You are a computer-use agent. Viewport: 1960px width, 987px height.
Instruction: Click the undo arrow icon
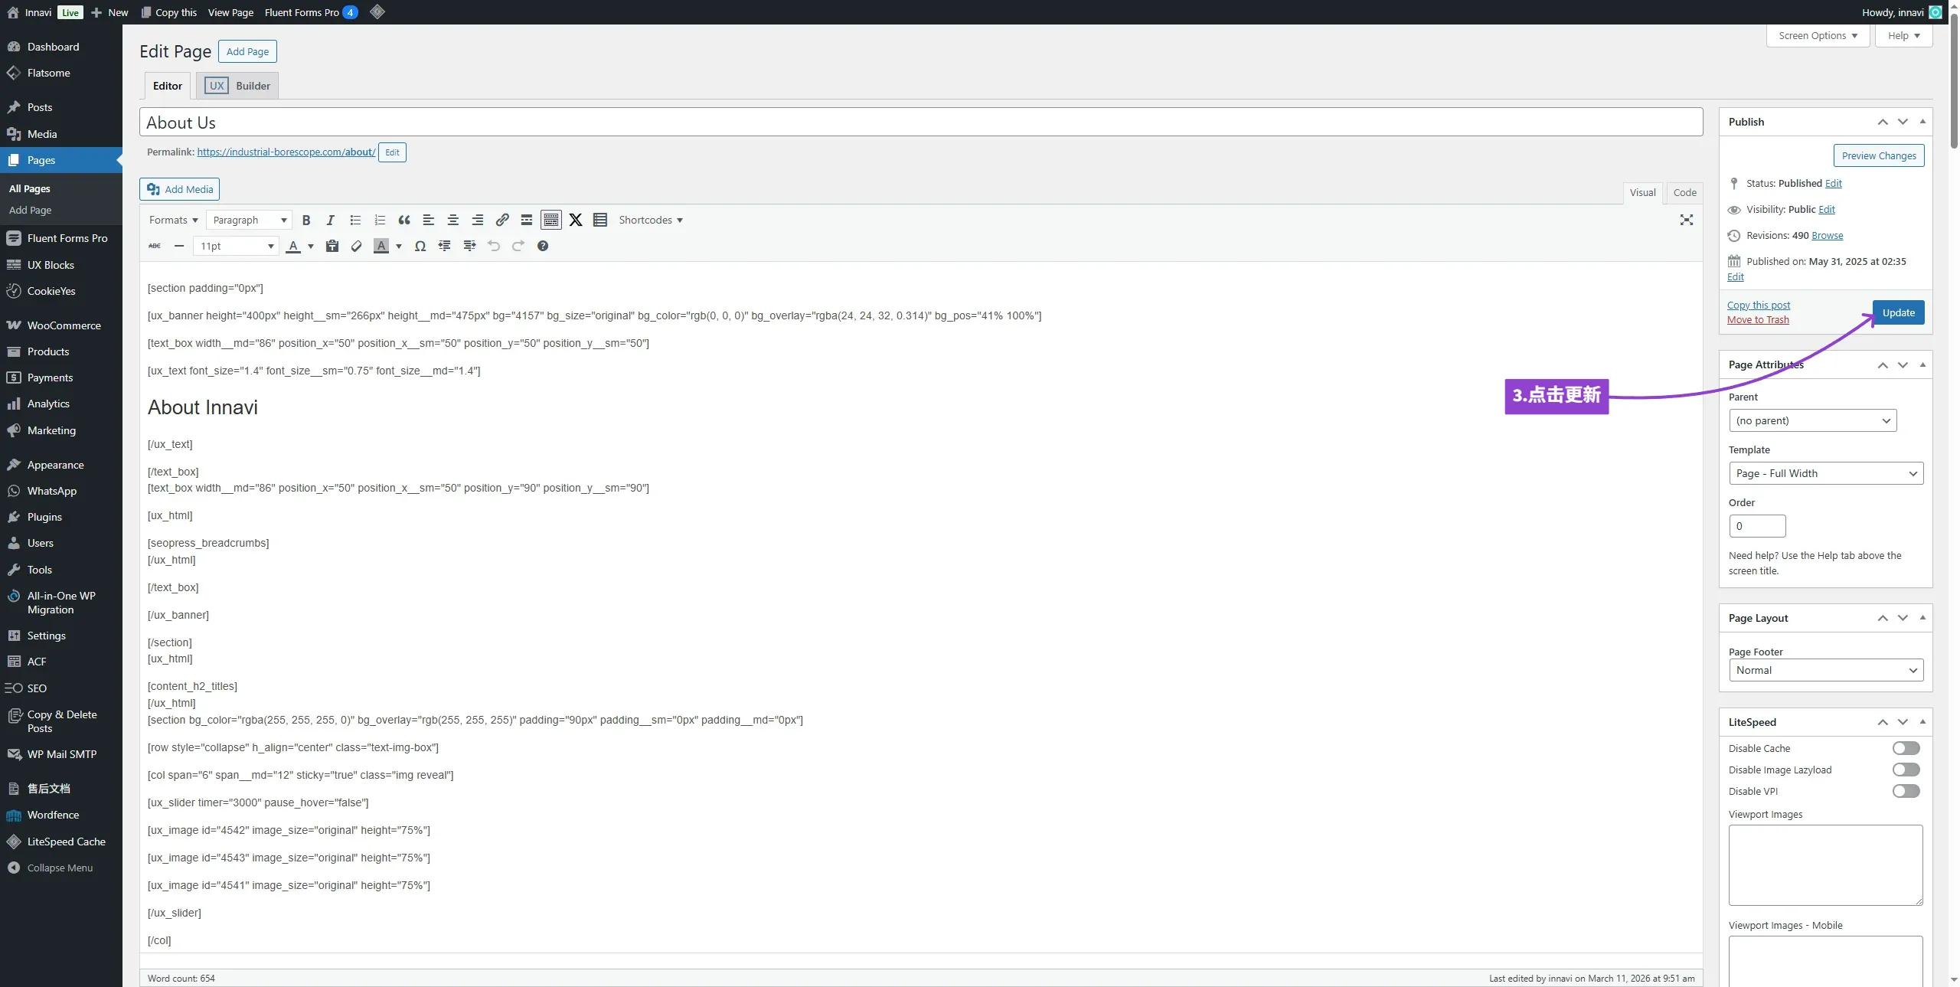click(494, 247)
